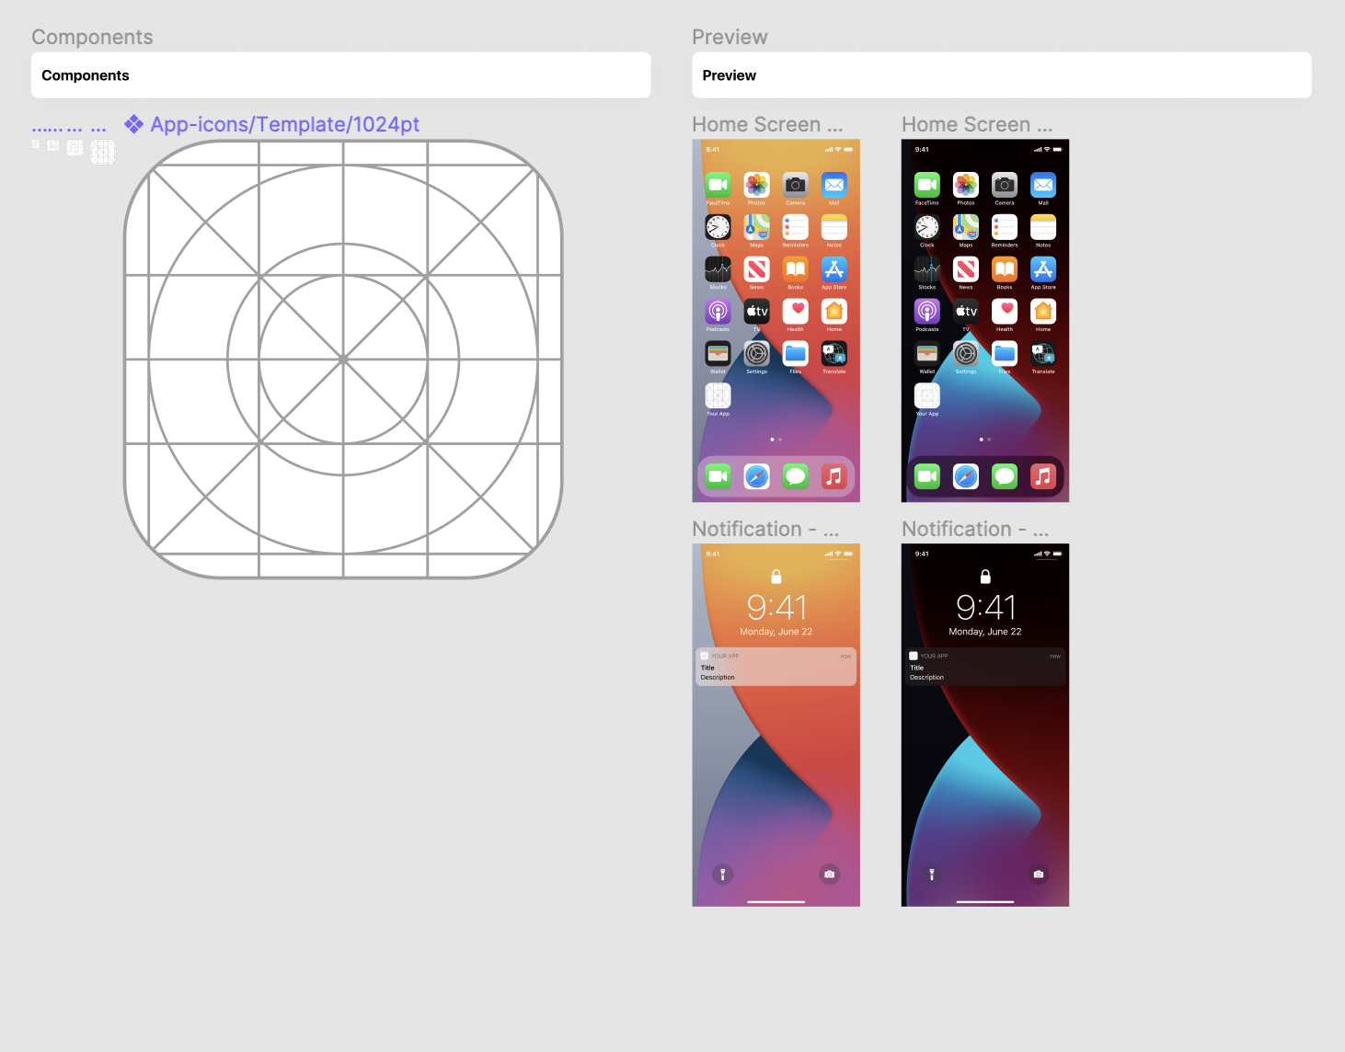Select the Your App placeholder icon
This screenshot has width=1345, height=1052.
tap(718, 395)
